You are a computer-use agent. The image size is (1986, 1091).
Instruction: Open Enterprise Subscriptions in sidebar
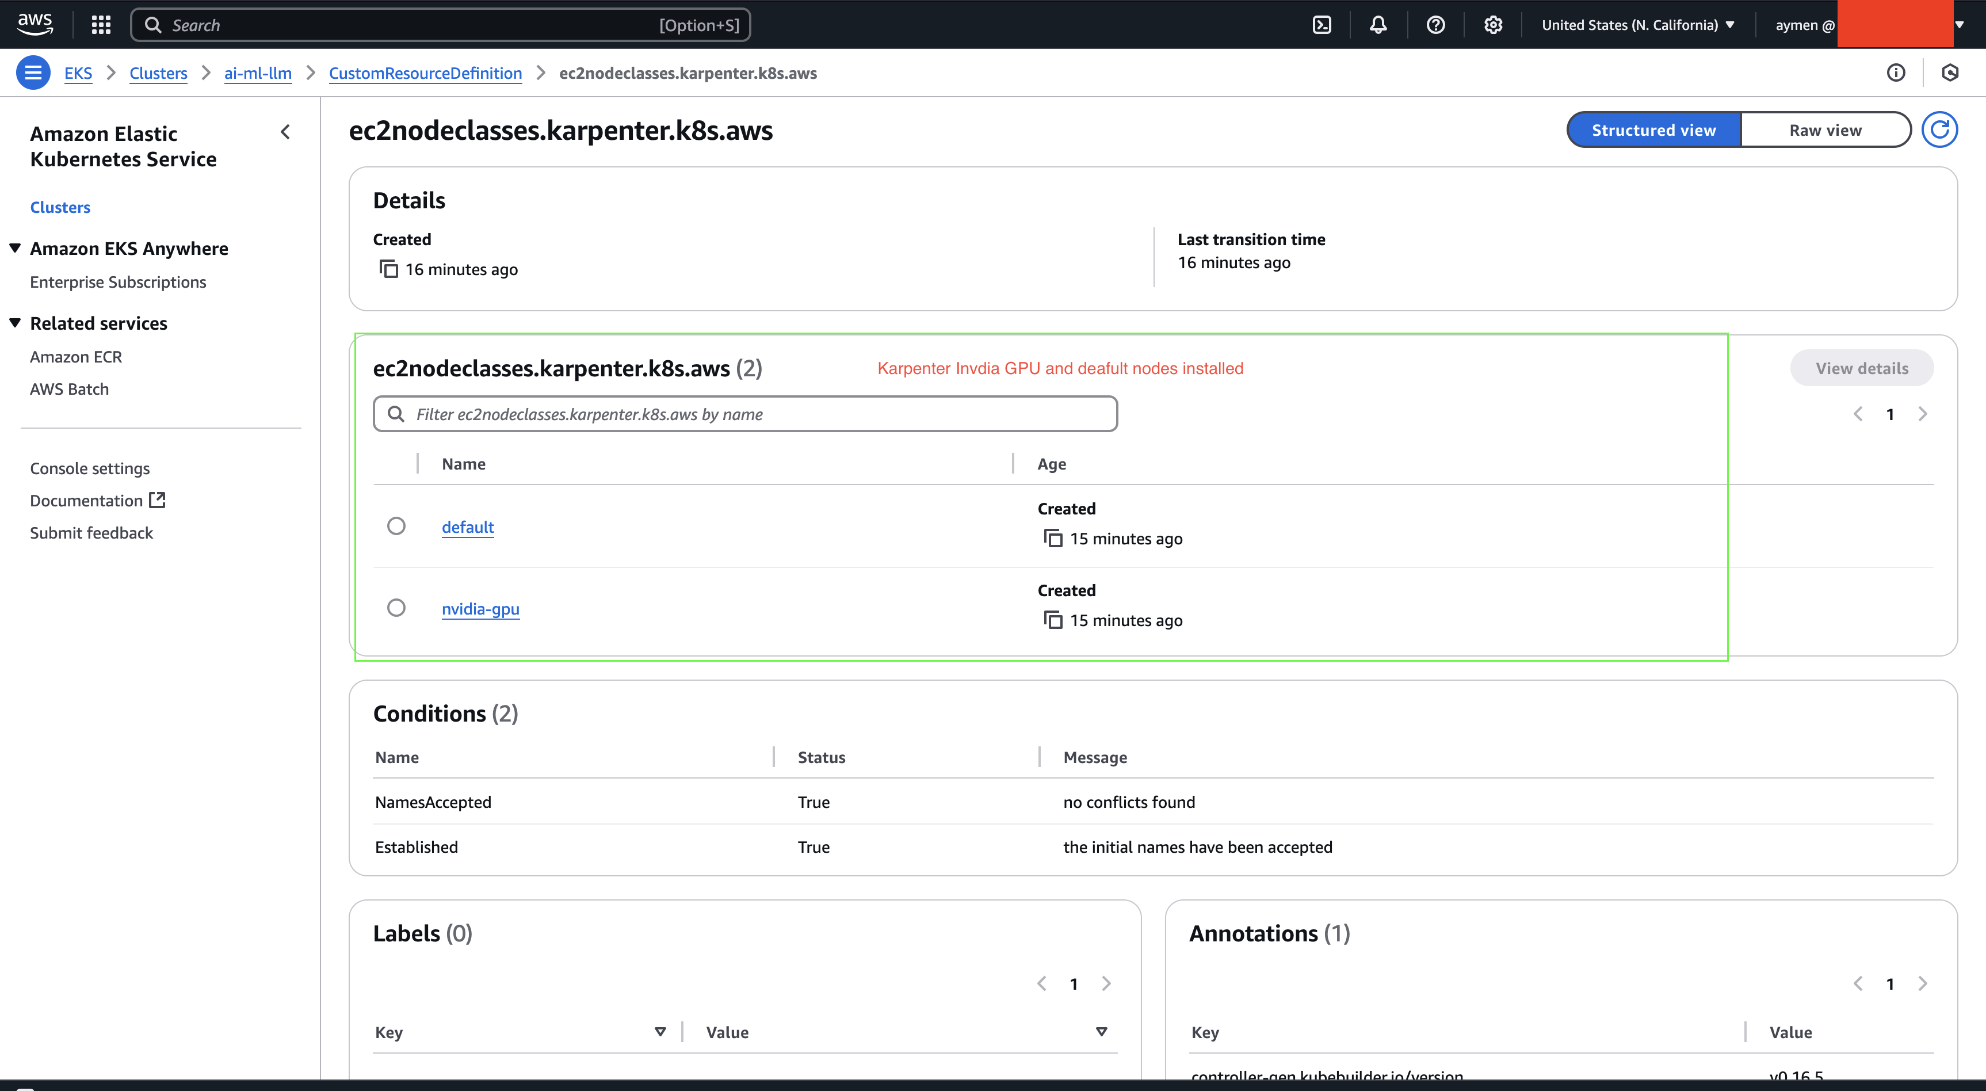pyautogui.click(x=118, y=281)
